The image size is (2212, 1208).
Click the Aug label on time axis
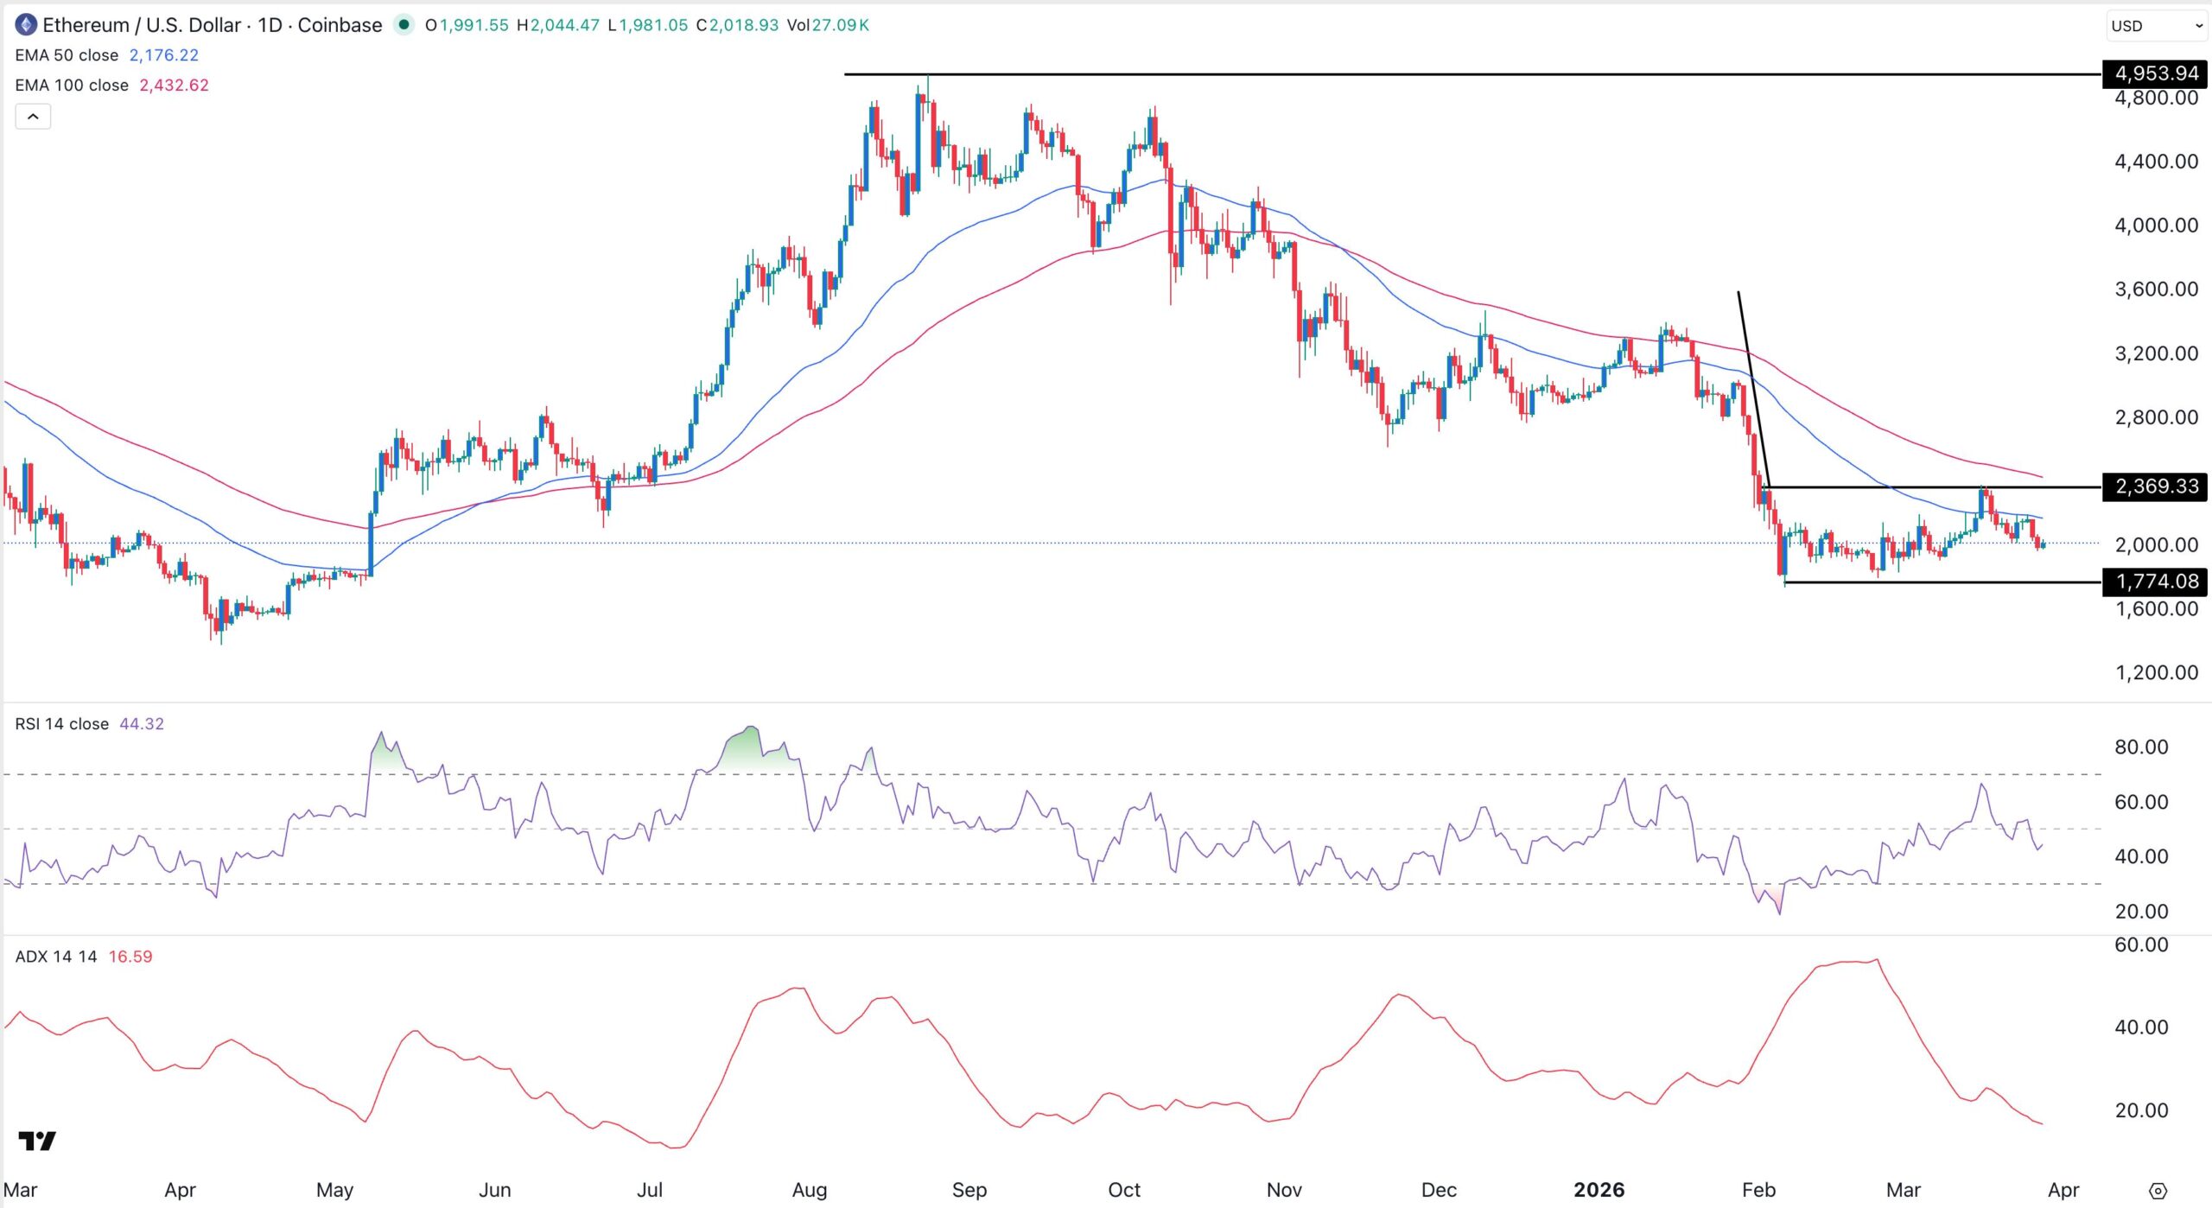810,1190
